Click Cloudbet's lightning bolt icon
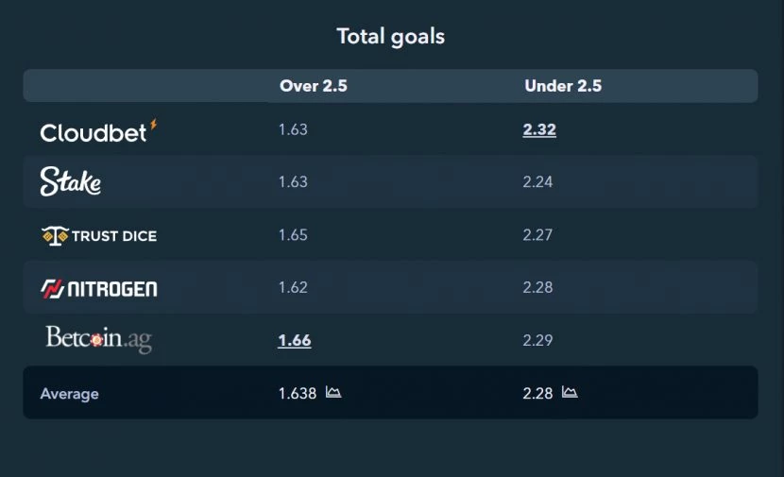The height and width of the screenshot is (477, 784). [154, 125]
